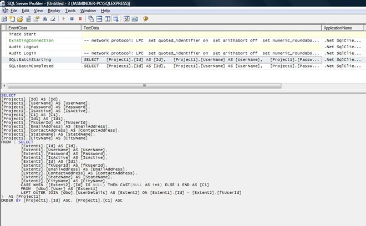
Task: Click the Tile Vertically icon
Action: (x=108, y=19)
